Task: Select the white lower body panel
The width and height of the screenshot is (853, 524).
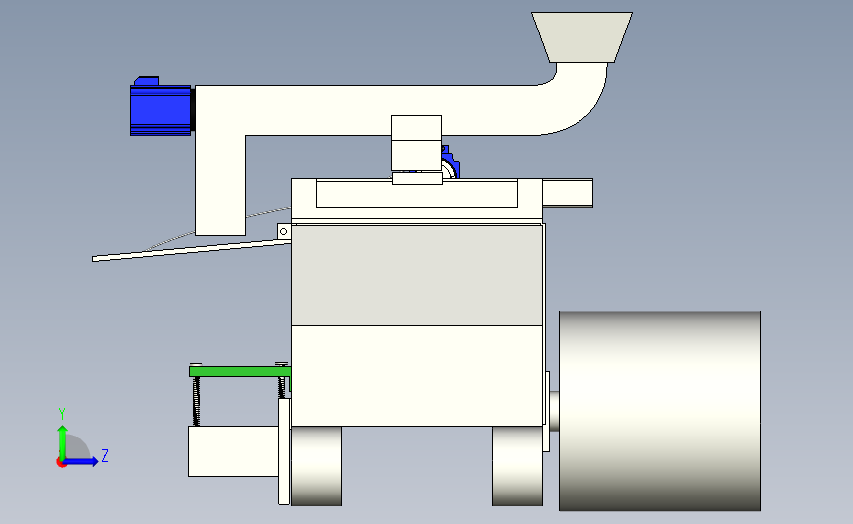Action: pyautogui.click(x=417, y=376)
